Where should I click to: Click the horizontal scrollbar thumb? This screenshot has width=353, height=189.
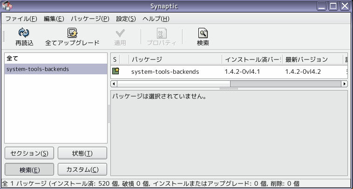pyautogui.click(x=174, y=84)
